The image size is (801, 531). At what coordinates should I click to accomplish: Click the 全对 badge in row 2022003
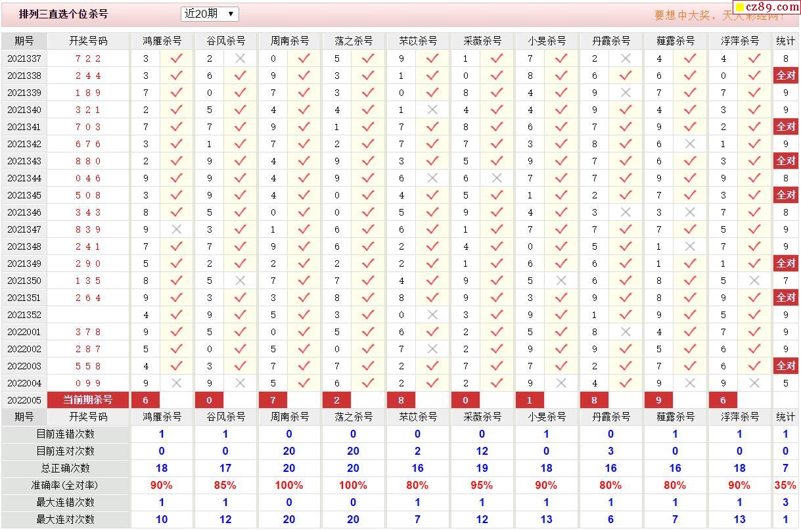[785, 366]
